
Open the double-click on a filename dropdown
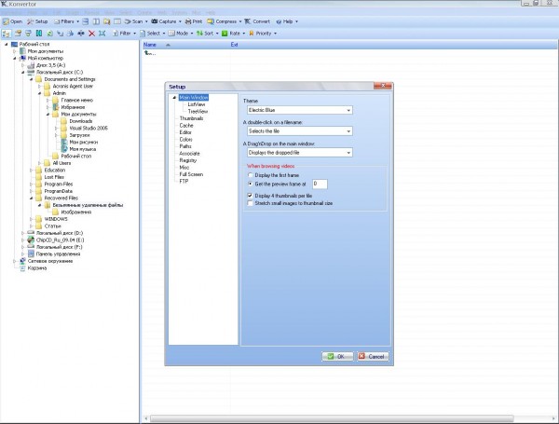click(299, 131)
